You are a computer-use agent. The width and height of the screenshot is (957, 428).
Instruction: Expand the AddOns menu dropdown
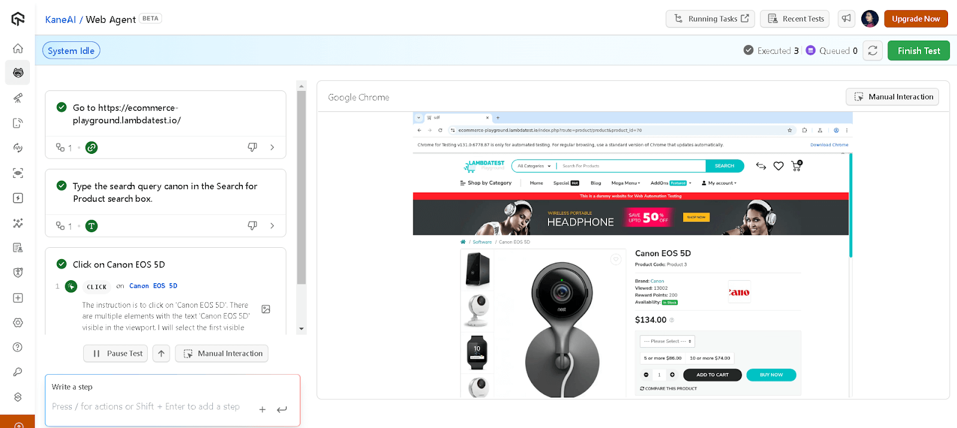670,183
